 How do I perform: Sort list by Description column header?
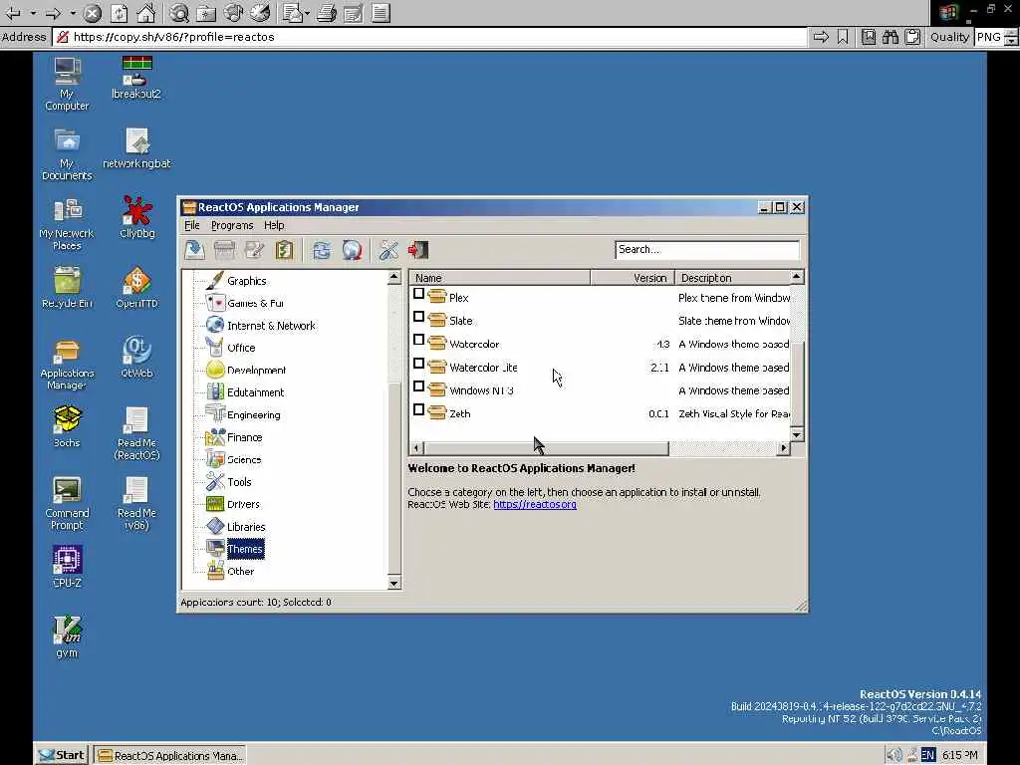(732, 278)
